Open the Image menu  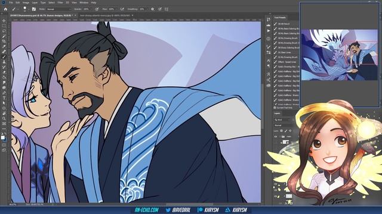click(26, 2)
